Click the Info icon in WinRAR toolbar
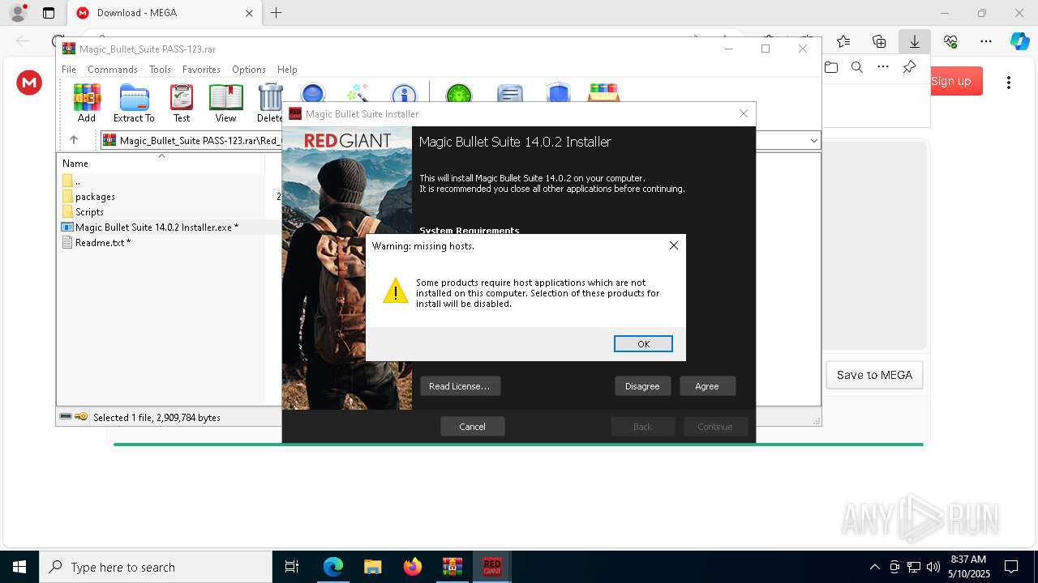The image size is (1038, 583). 404,92
